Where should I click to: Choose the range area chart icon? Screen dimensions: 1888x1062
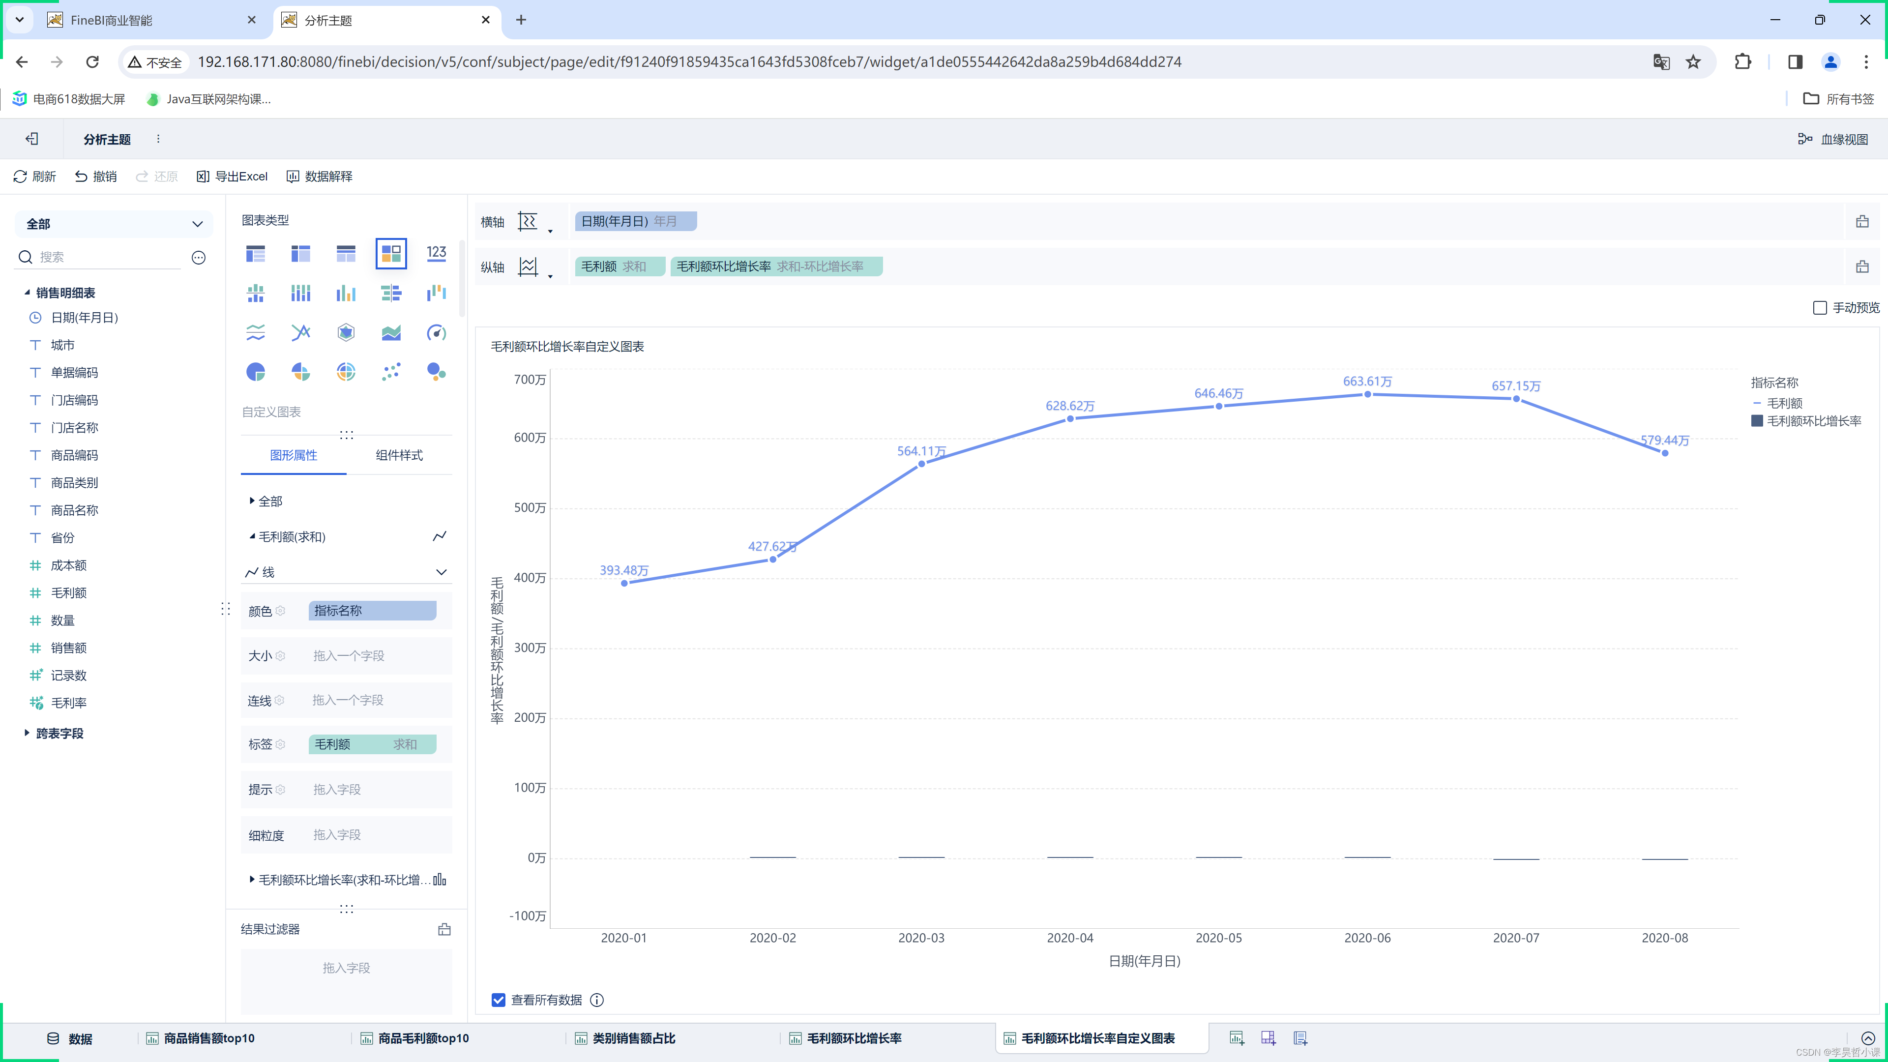[391, 333]
